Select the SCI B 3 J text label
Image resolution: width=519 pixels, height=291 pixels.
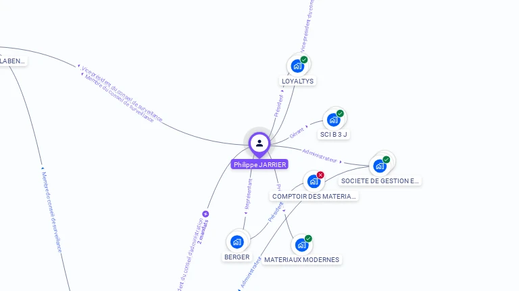point(334,135)
